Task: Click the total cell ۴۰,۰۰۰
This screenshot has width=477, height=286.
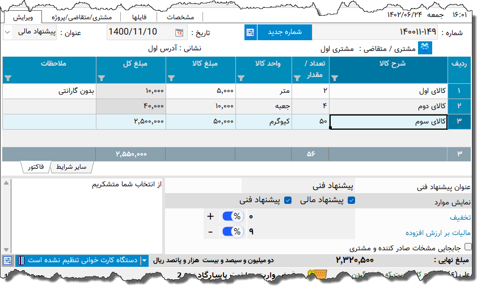Action: [x=131, y=106]
